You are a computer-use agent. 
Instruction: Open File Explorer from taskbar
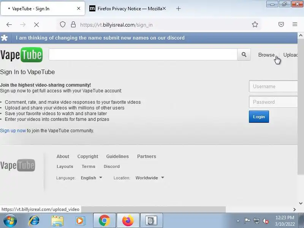(57, 221)
